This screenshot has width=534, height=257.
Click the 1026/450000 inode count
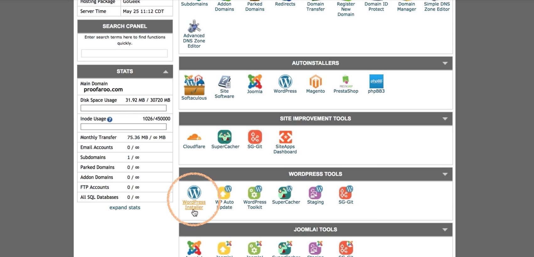tap(156, 119)
